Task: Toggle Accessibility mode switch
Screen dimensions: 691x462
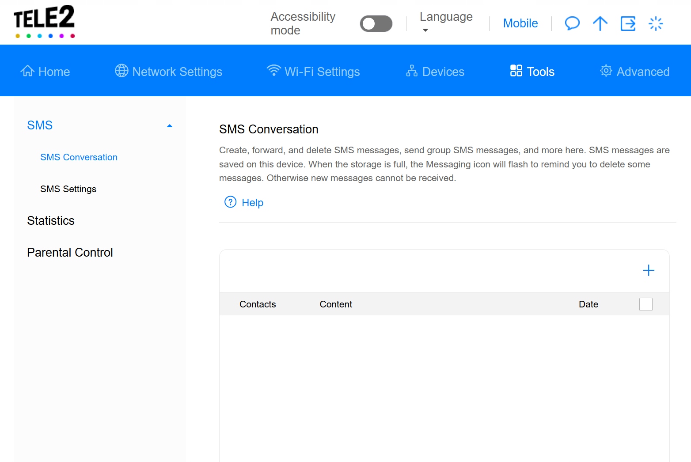Action: coord(376,24)
